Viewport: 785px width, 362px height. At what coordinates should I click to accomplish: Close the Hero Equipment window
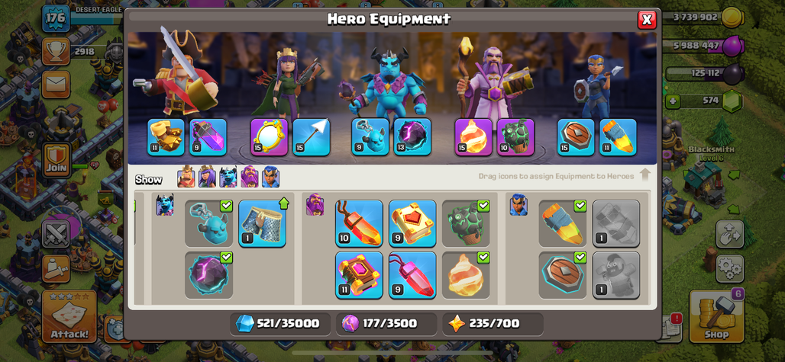(647, 20)
